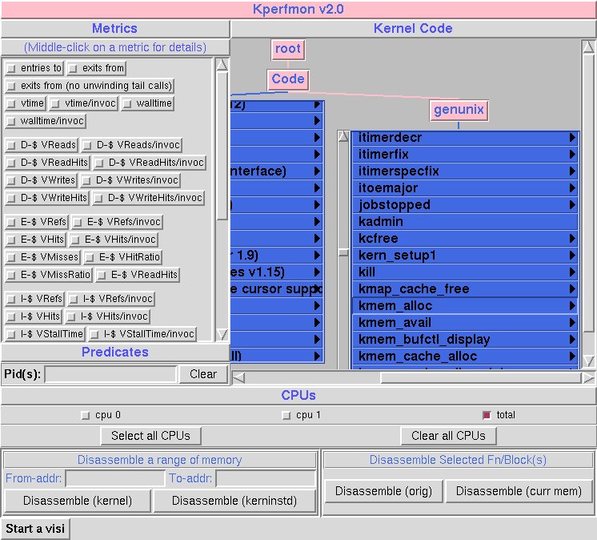597x540 pixels.
Task: Click the genunix module node
Action: (x=459, y=110)
